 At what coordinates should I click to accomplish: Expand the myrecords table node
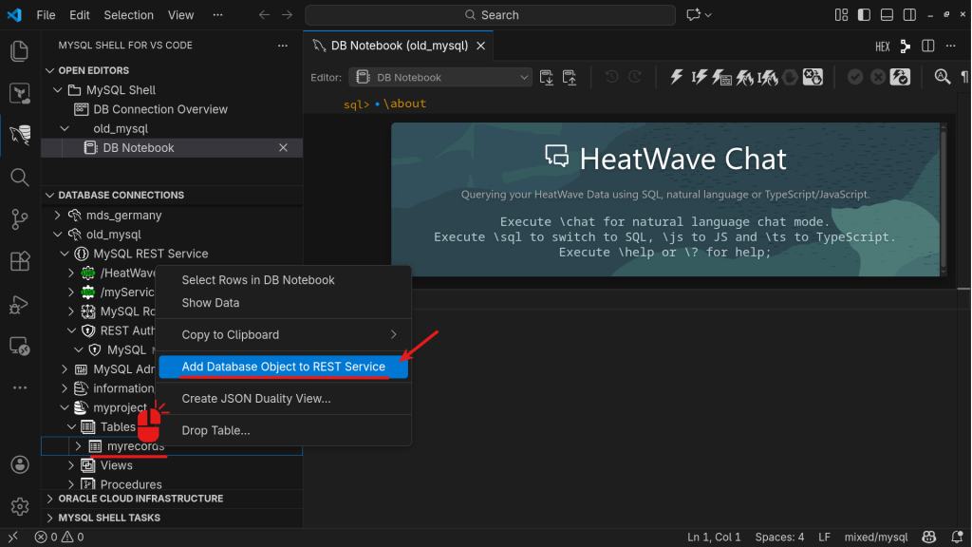[x=78, y=446]
